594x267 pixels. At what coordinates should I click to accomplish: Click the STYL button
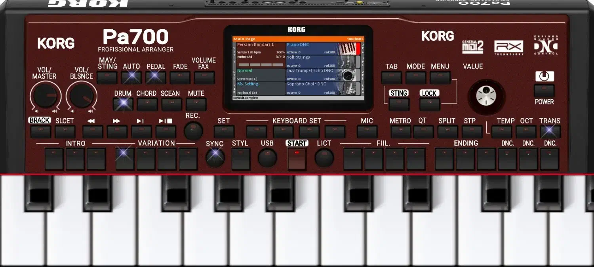[x=241, y=159]
